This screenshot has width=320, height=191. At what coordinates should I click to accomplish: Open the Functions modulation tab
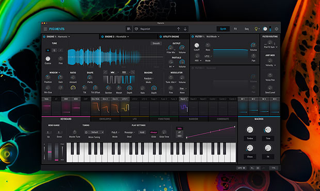tap(164, 119)
